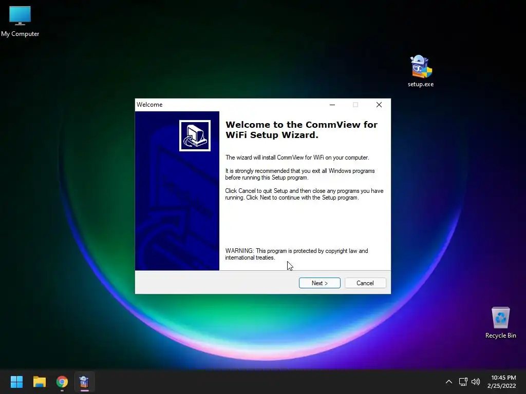The image size is (526, 394).
Task: Close the Welcome wizard window
Action: (379, 105)
